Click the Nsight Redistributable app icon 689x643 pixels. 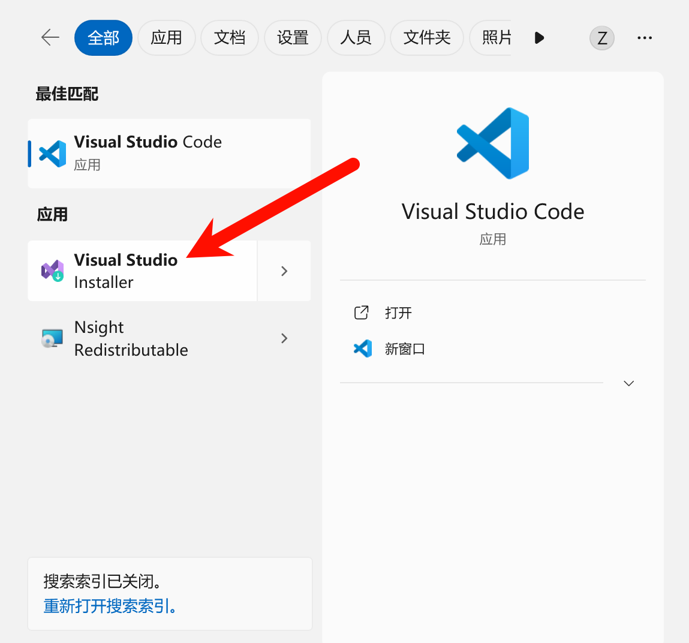(x=52, y=338)
